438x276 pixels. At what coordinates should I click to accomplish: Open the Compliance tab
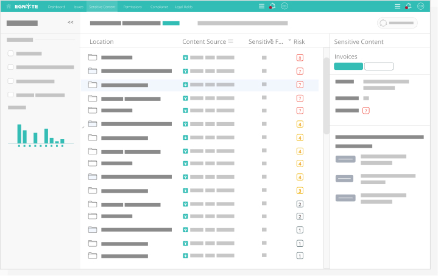[x=159, y=7]
